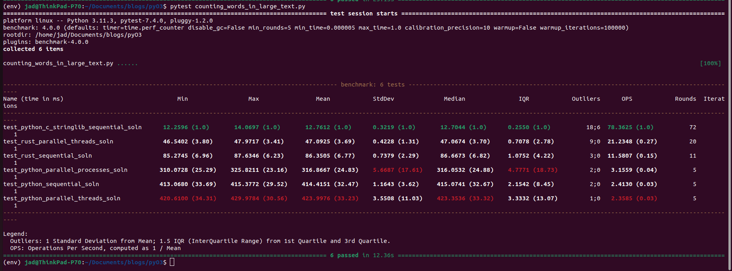Click the terminal cursor at the bottom prompt
The width and height of the screenshot is (732, 271).
pyautogui.click(x=172, y=262)
